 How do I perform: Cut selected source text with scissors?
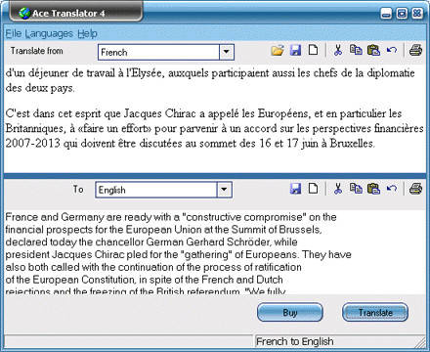pos(338,51)
